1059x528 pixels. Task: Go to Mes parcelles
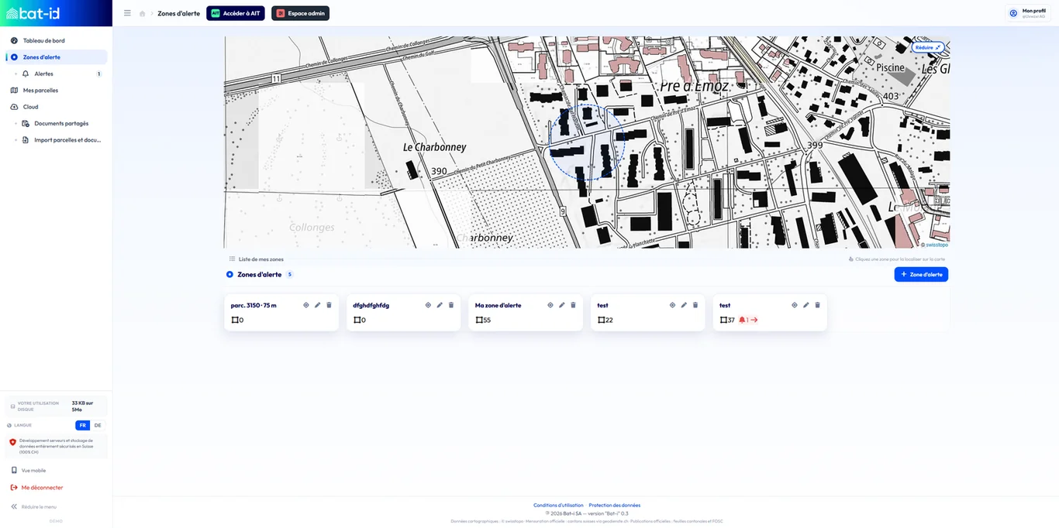click(x=56, y=91)
